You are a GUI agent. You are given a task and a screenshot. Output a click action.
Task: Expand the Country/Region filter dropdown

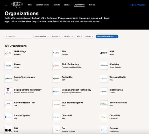tap(42, 36)
